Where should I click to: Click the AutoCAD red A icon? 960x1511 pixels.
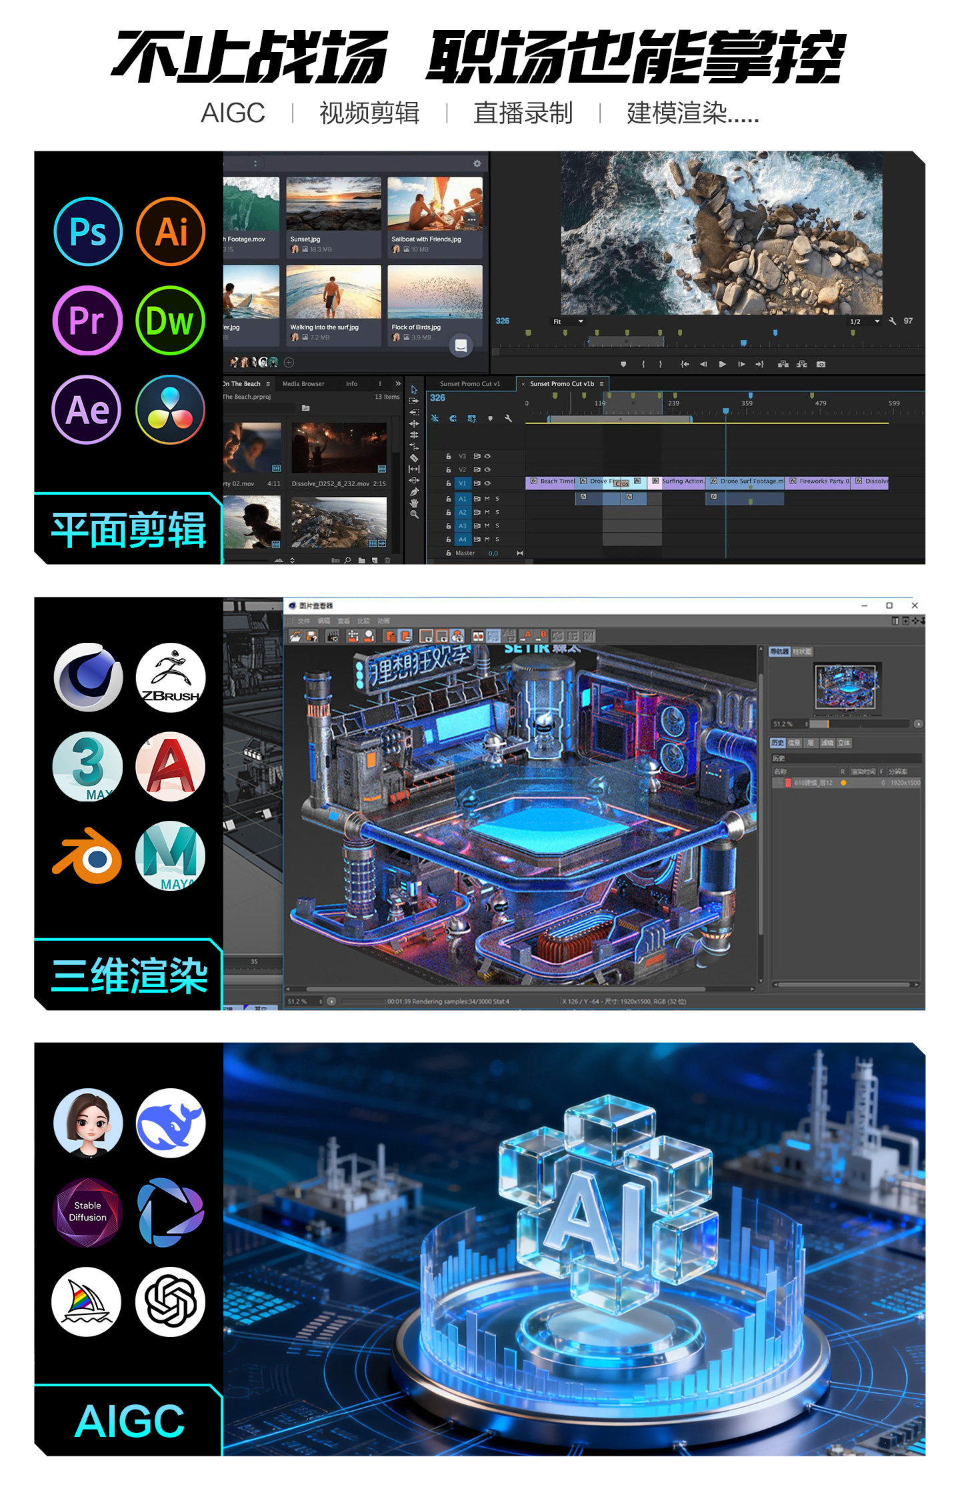[171, 766]
